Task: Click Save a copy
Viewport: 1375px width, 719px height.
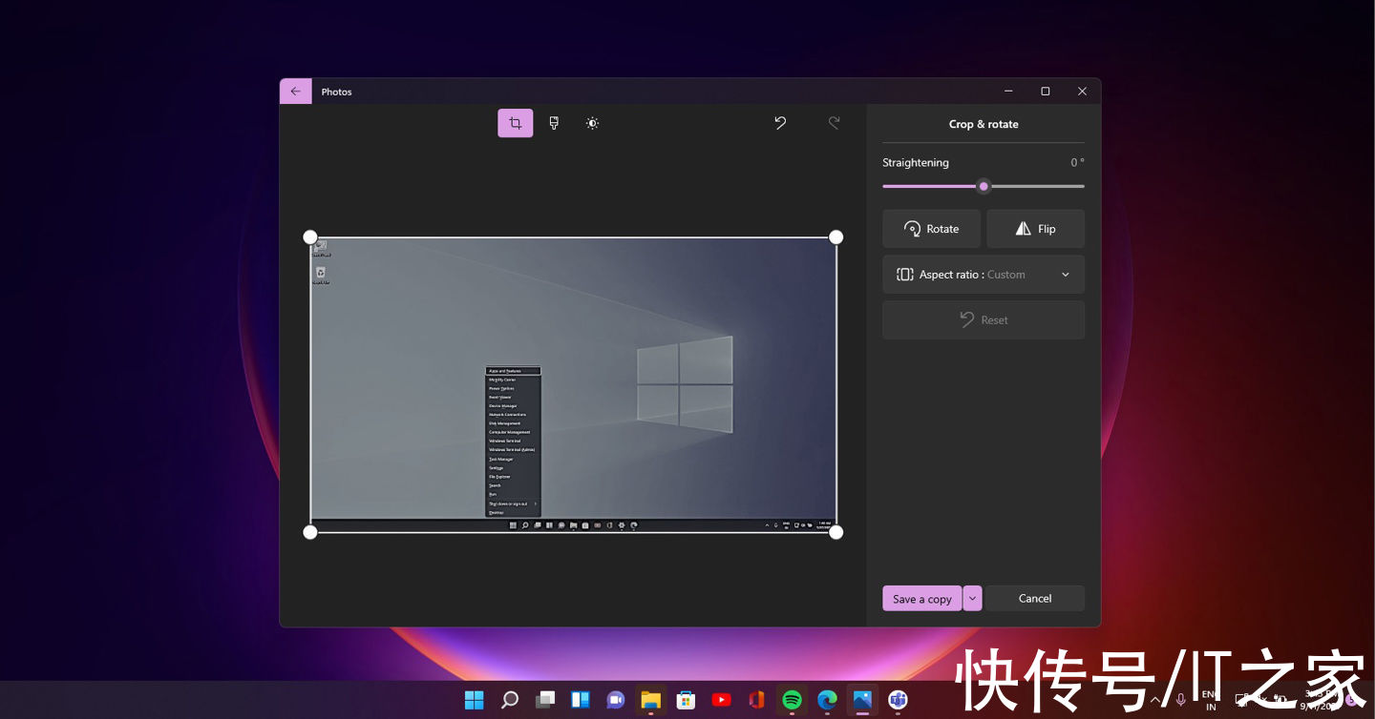Action: (921, 599)
